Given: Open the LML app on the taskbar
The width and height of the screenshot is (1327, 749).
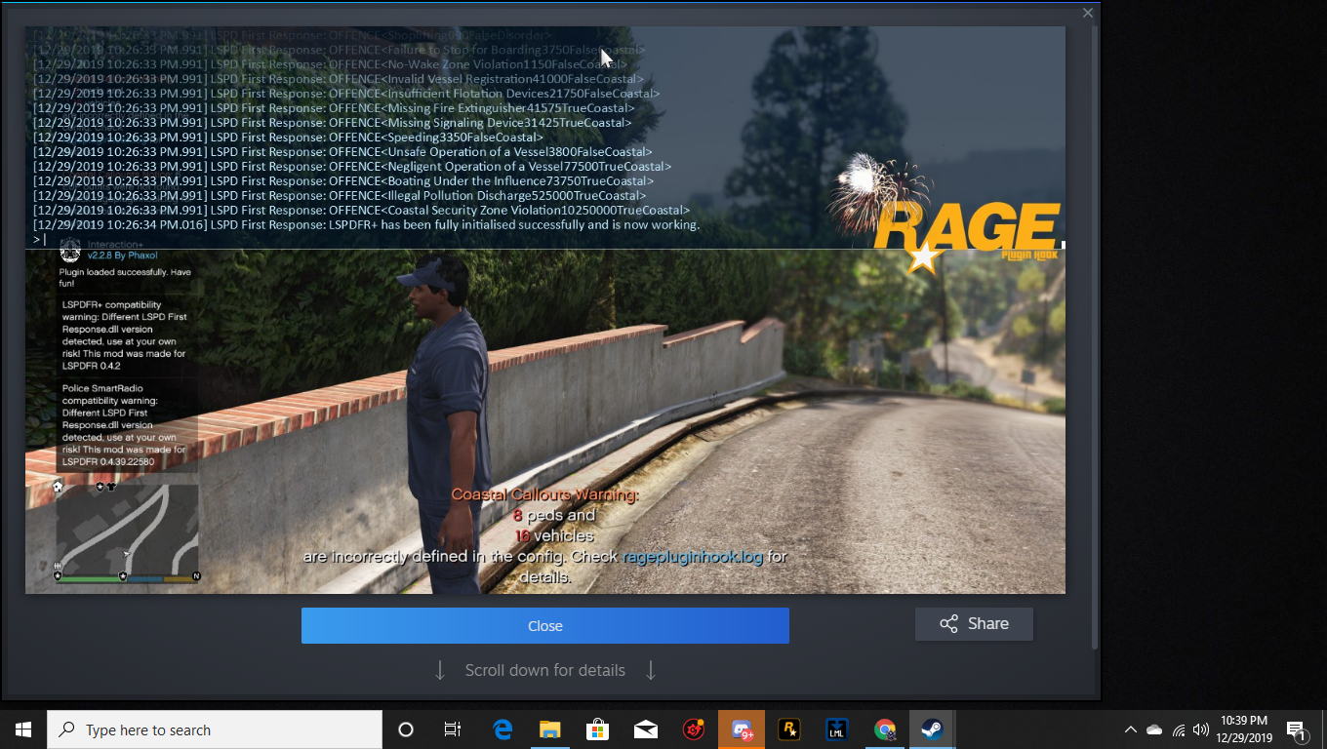Looking at the screenshot, I should pyautogui.click(x=837, y=729).
